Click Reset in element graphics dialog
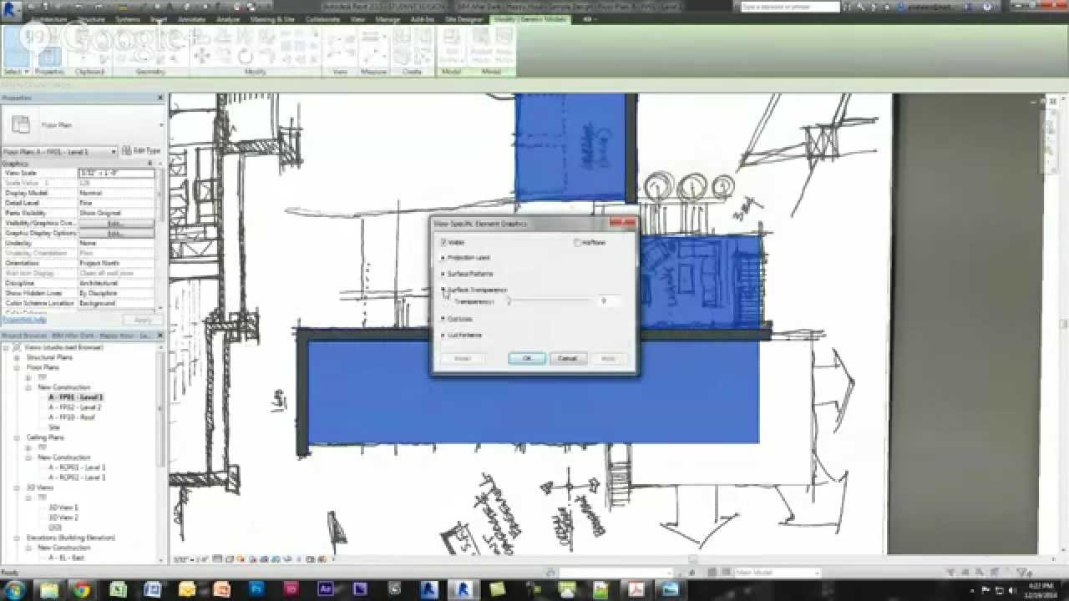Image resolution: width=1069 pixels, height=601 pixels. [463, 358]
